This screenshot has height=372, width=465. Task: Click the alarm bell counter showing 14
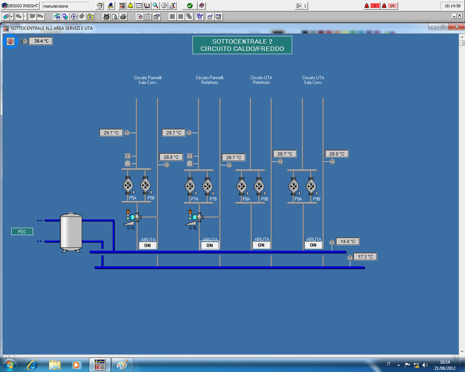pyautogui.click(x=389, y=6)
